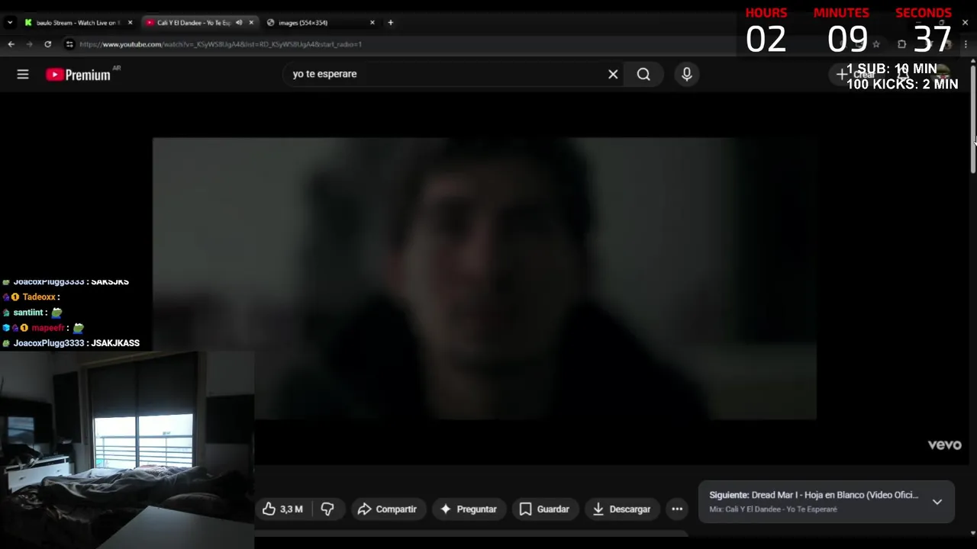Viewport: 977px width, 549px height.
Task: Open site information icon beside URL
Action: (x=69, y=44)
